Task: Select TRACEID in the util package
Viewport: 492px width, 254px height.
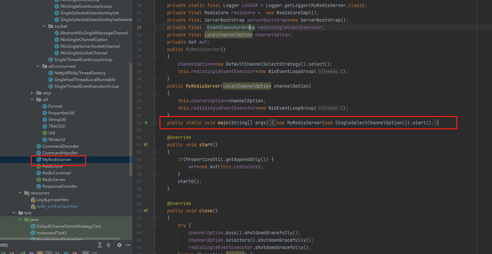Action: tap(57, 126)
